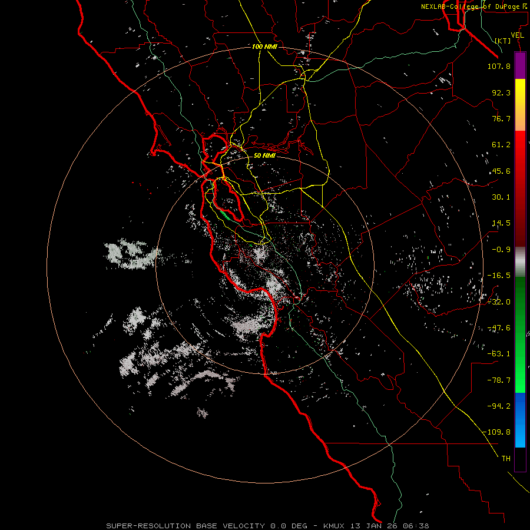
Task: Click the -78.7 legend value
Action: 499,380
